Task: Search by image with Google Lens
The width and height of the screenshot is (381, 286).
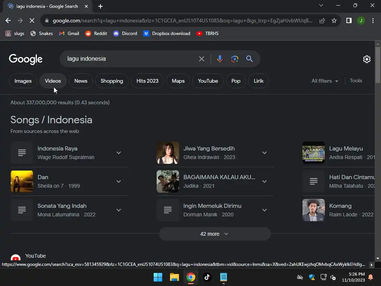Action: click(234, 59)
